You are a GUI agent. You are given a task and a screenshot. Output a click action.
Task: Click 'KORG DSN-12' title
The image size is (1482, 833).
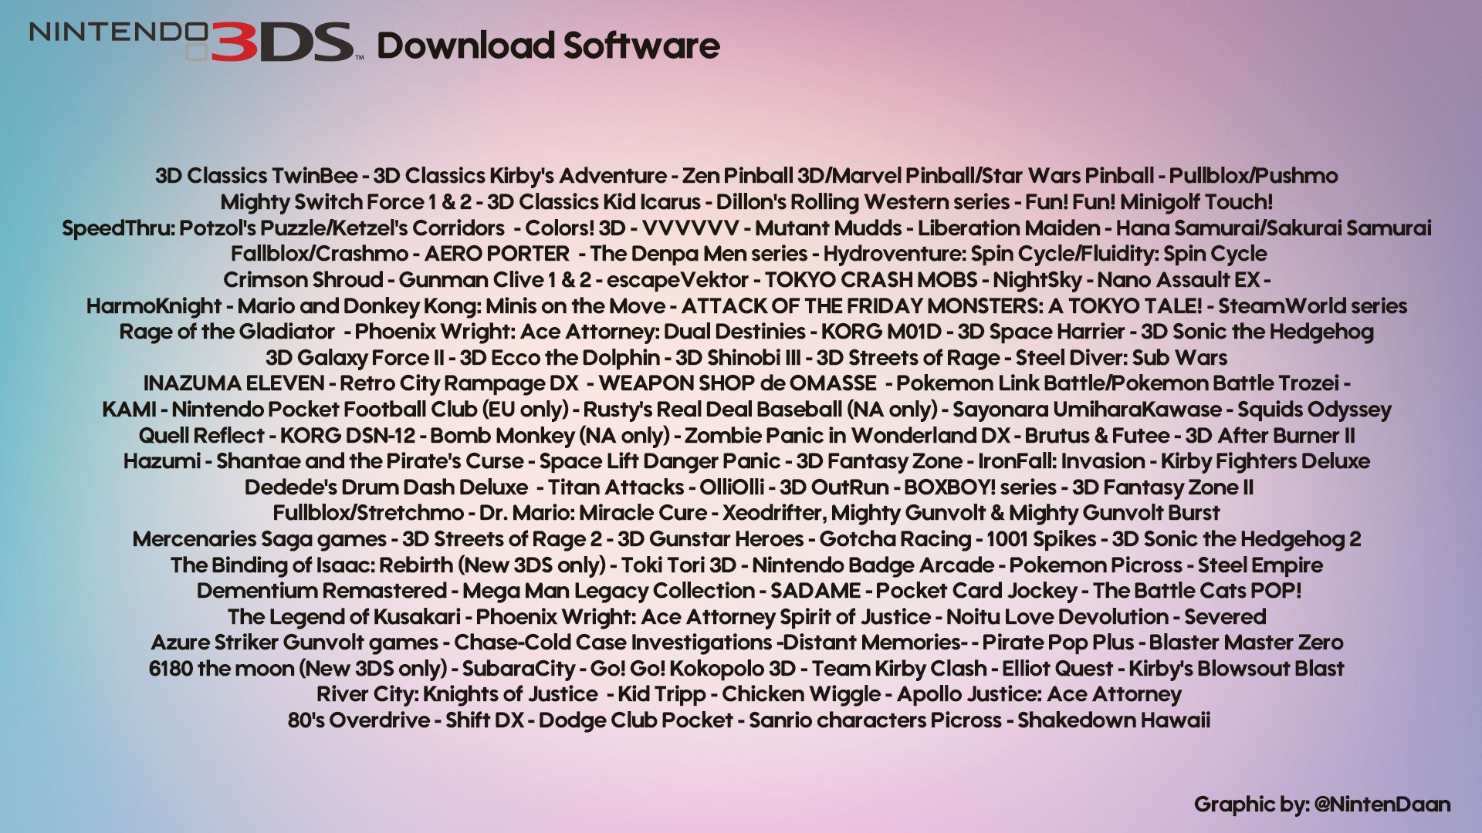(347, 436)
